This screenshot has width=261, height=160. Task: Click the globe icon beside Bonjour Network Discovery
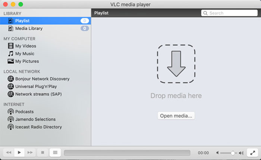pyautogui.click(x=11, y=79)
